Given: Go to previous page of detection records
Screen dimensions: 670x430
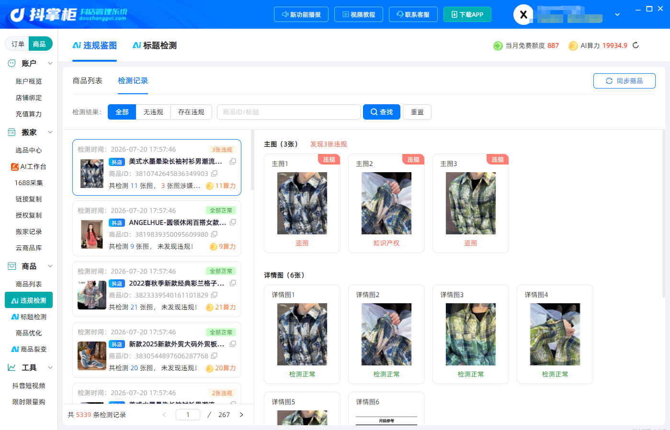Looking at the screenshot, I should pos(164,415).
